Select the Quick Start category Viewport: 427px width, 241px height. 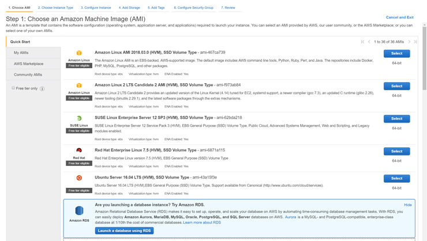[20, 42]
